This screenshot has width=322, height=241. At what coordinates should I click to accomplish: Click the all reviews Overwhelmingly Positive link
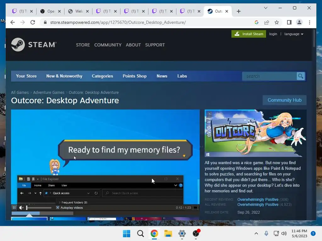click(x=258, y=205)
